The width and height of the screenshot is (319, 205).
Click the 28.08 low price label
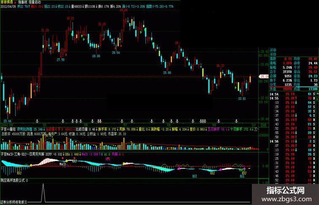(96, 56)
